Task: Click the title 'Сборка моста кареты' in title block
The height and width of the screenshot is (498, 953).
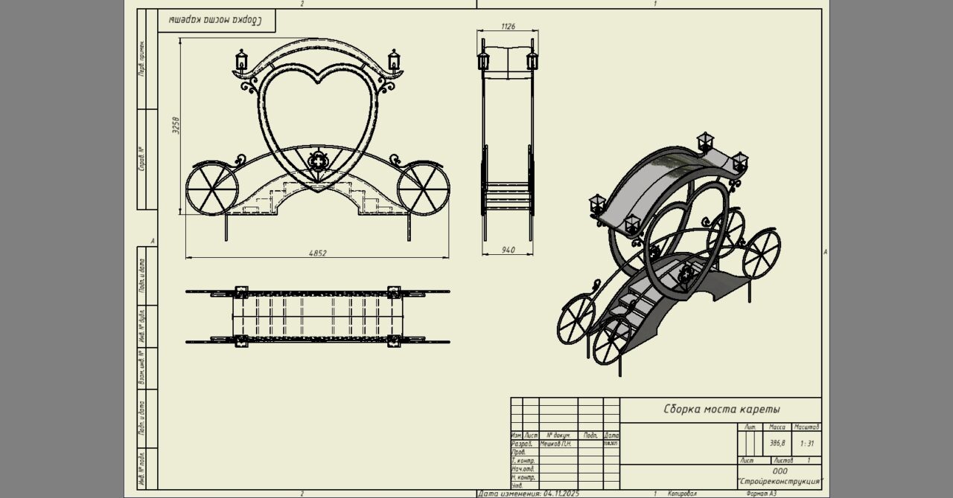Action: [721, 410]
